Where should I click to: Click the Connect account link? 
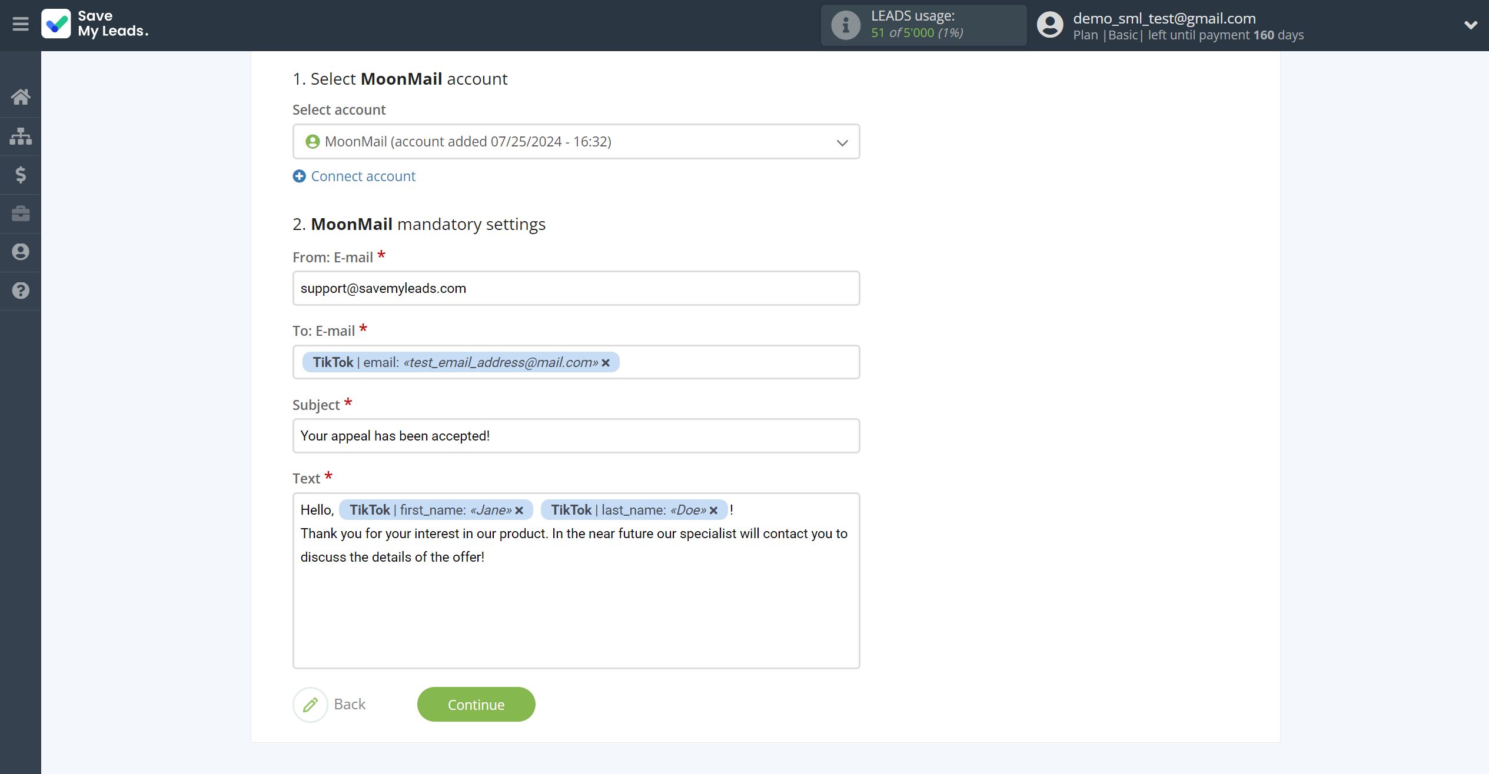pos(363,176)
